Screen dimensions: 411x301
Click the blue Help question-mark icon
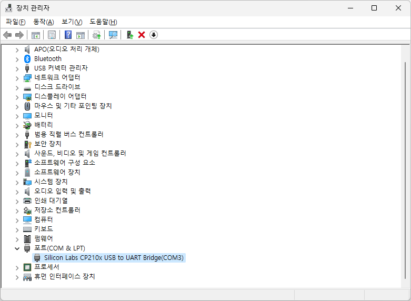(68, 35)
